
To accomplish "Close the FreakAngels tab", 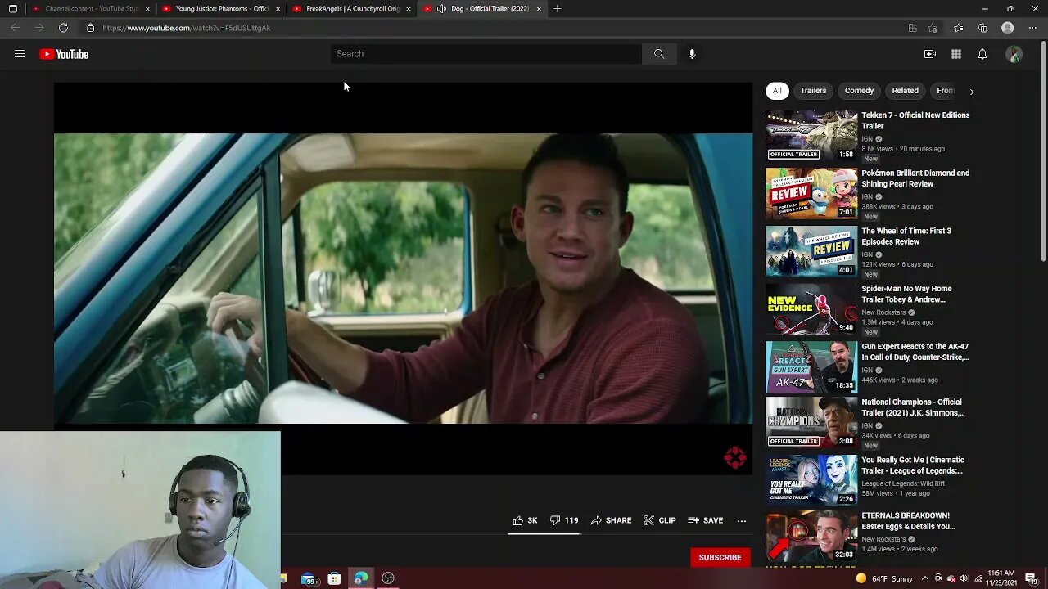I will coord(409,9).
